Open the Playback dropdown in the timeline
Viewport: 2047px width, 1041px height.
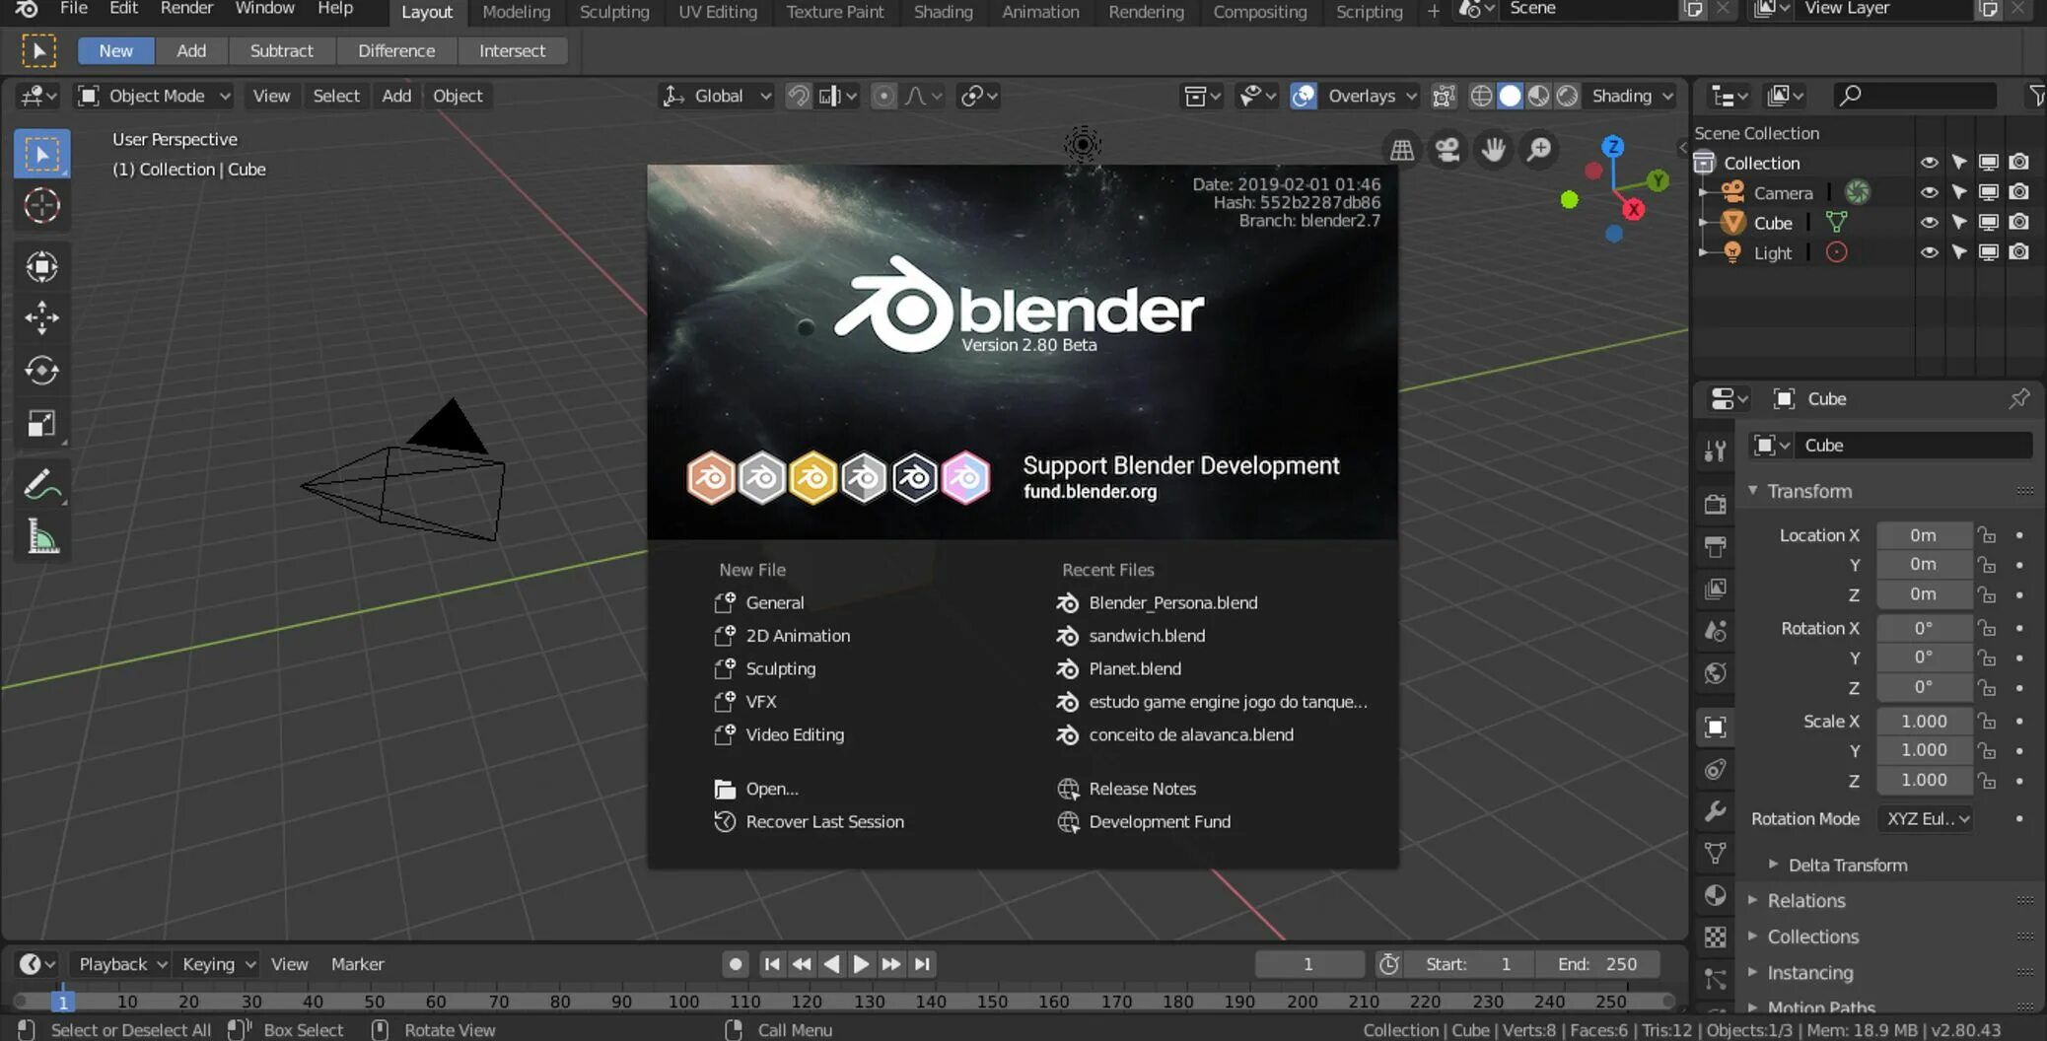click(x=122, y=964)
